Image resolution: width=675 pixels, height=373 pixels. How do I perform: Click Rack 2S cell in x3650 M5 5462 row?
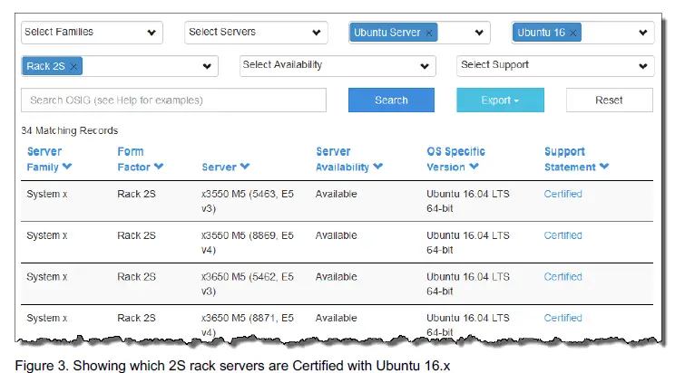(136, 277)
